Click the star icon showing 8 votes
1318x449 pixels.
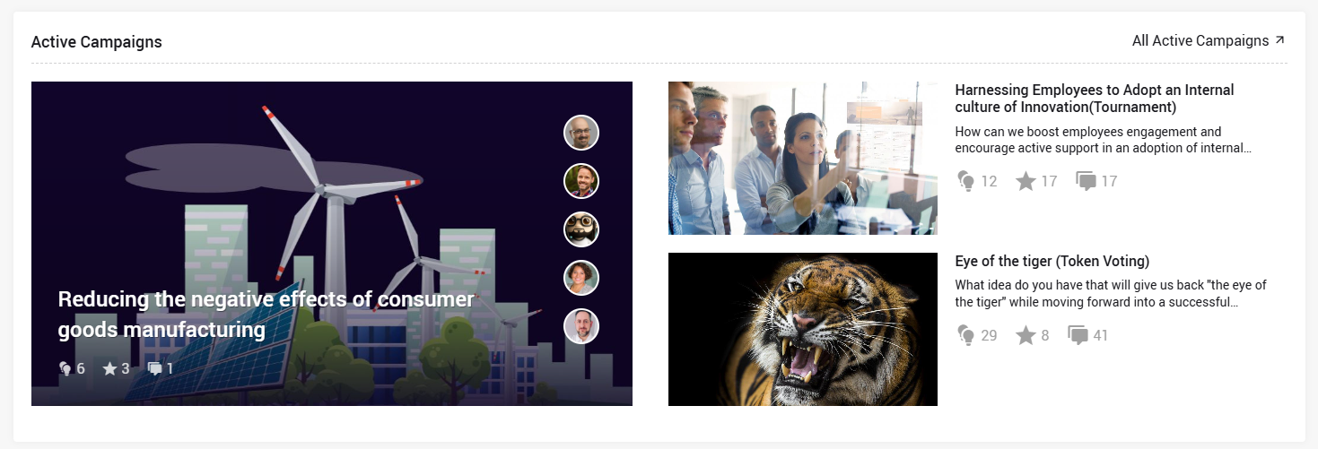click(x=1026, y=335)
